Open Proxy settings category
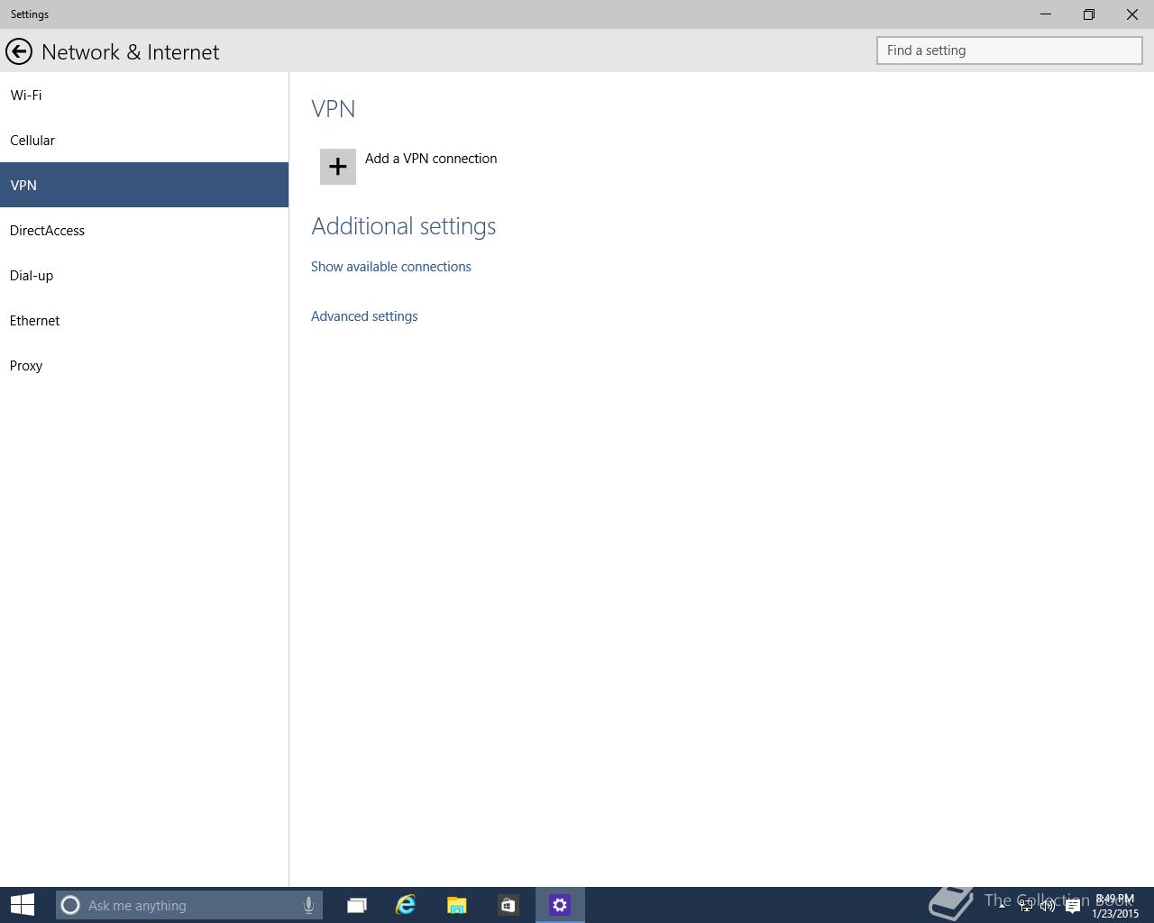Screen dimensions: 1154x923 [x=144, y=365]
